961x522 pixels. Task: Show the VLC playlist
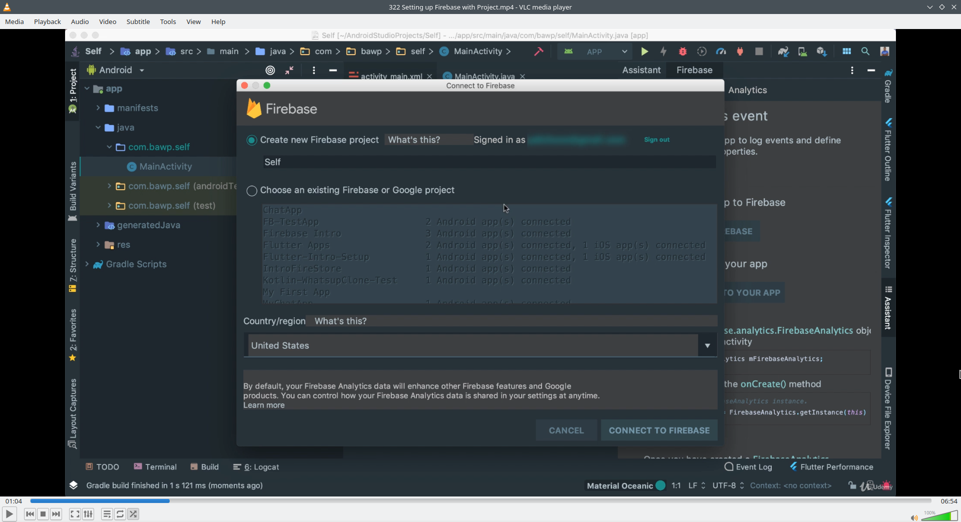pos(107,514)
